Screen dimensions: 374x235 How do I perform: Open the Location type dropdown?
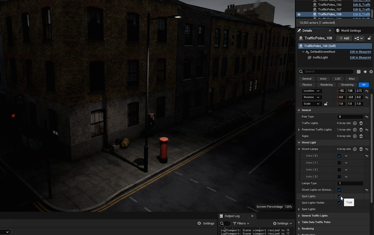(x=312, y=91)
